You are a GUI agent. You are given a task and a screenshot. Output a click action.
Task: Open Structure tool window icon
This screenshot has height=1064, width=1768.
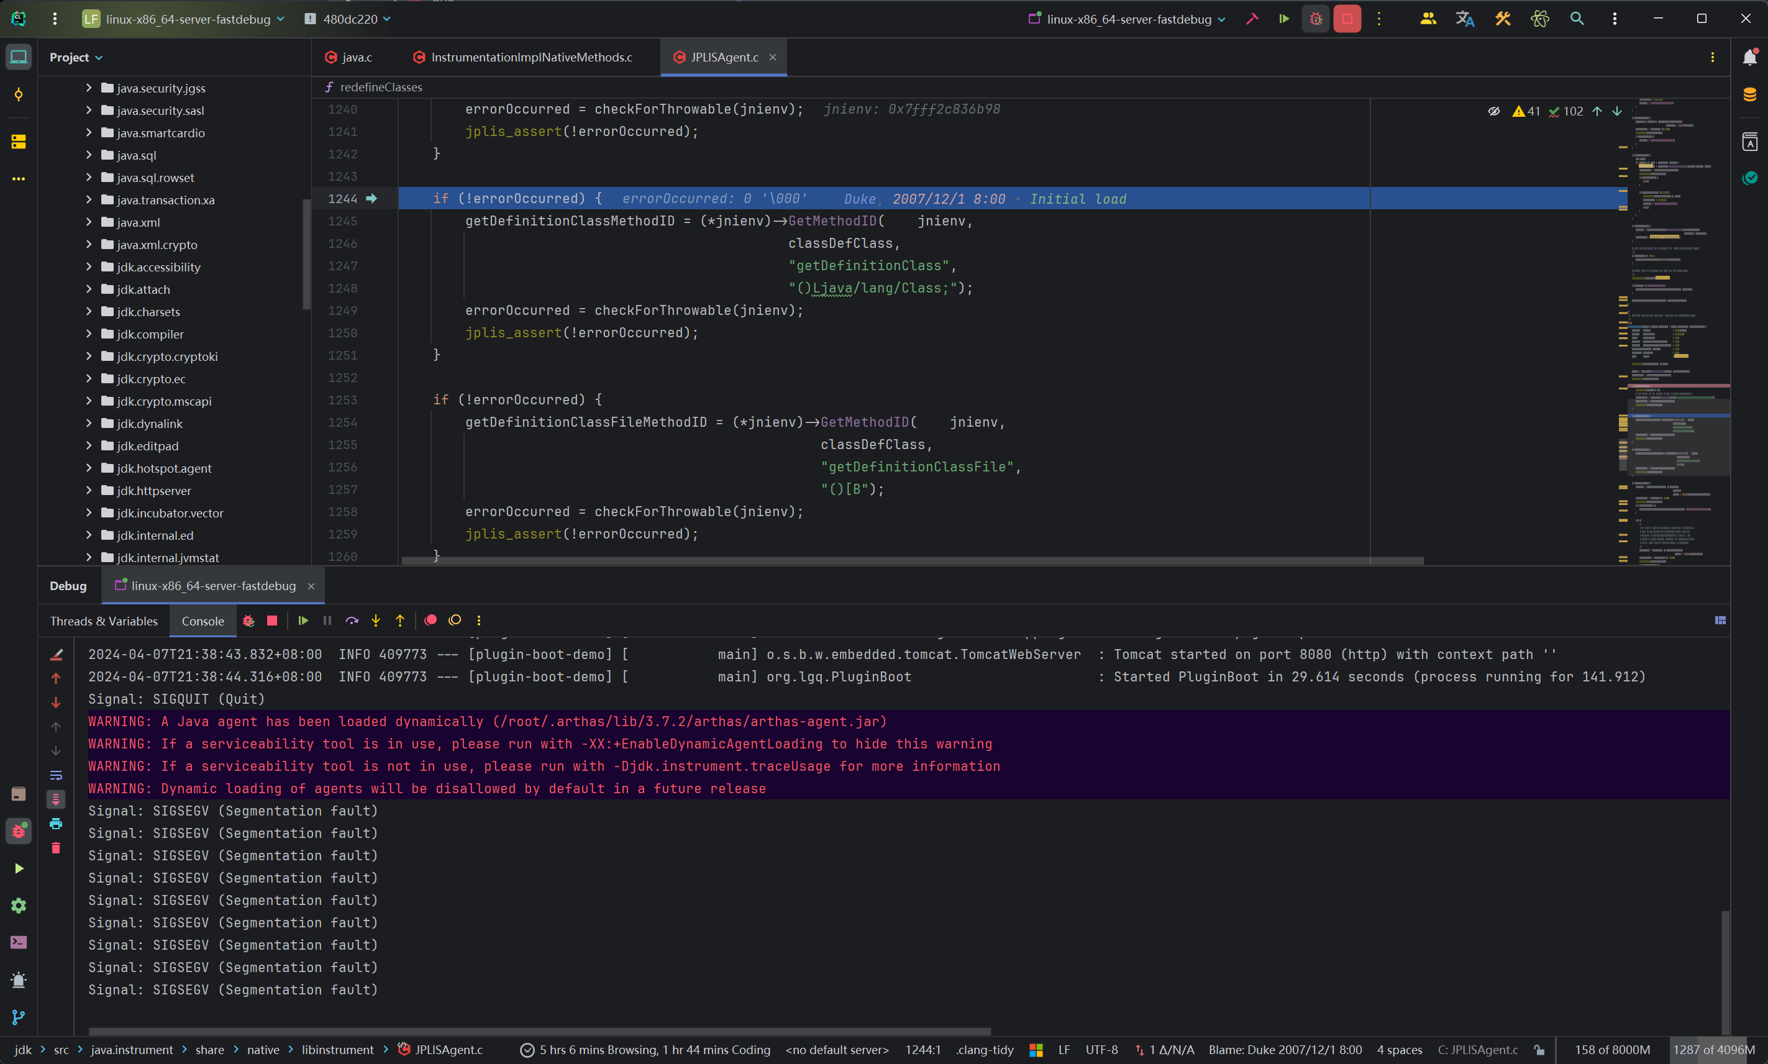(x=19, y=142)
